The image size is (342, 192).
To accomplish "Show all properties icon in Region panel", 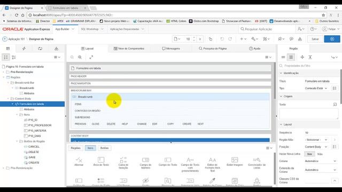I will 291,57.
